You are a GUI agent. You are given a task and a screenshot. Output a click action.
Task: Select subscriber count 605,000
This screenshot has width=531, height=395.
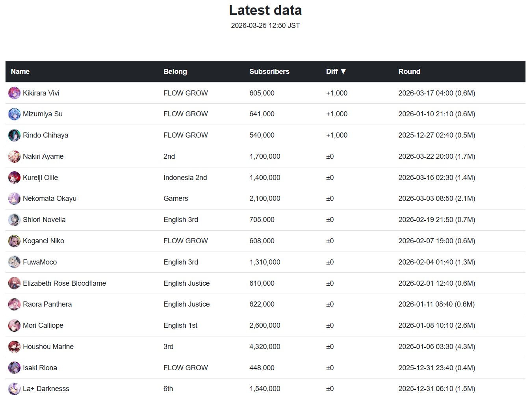click(x=262, y=93)
